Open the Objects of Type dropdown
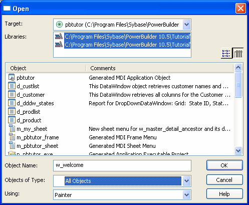The width and height of the screenshot is (249, 205). pos(186,180)
